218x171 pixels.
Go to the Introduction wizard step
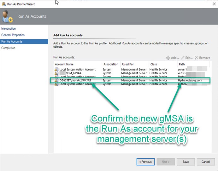(9, 28)
